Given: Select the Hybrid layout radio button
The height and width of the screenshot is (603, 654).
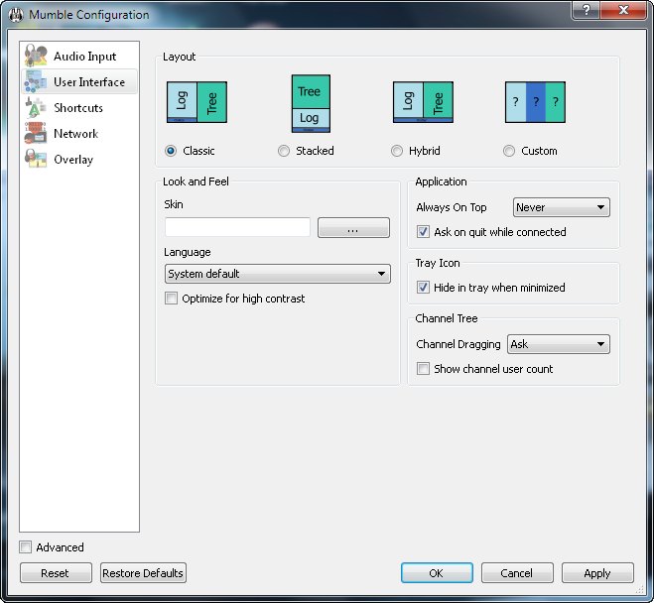Looking at the screenshot, I should pos(397,151).
